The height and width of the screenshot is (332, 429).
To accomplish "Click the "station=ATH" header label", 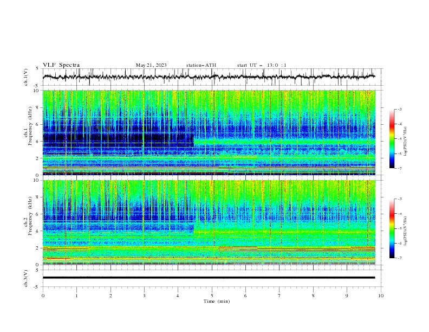I will pos(201,65).
